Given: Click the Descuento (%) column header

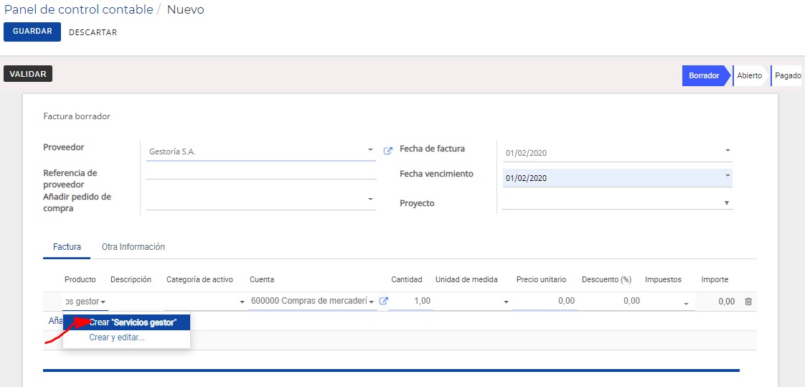Looking at the screenshot, I should pyautogui.click(x=606, y=279).
